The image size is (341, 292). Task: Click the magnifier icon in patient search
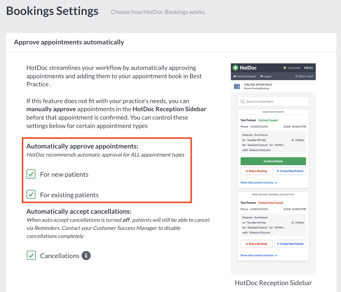[242, 102]
